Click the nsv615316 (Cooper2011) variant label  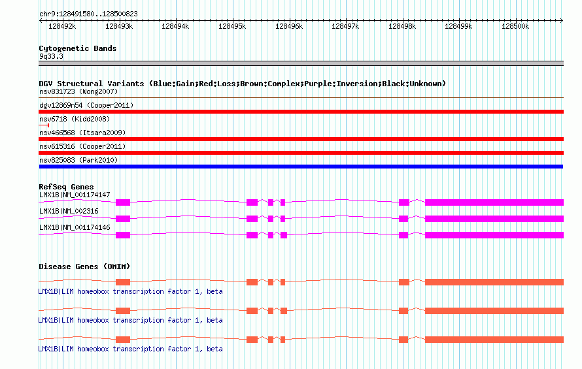82,146
